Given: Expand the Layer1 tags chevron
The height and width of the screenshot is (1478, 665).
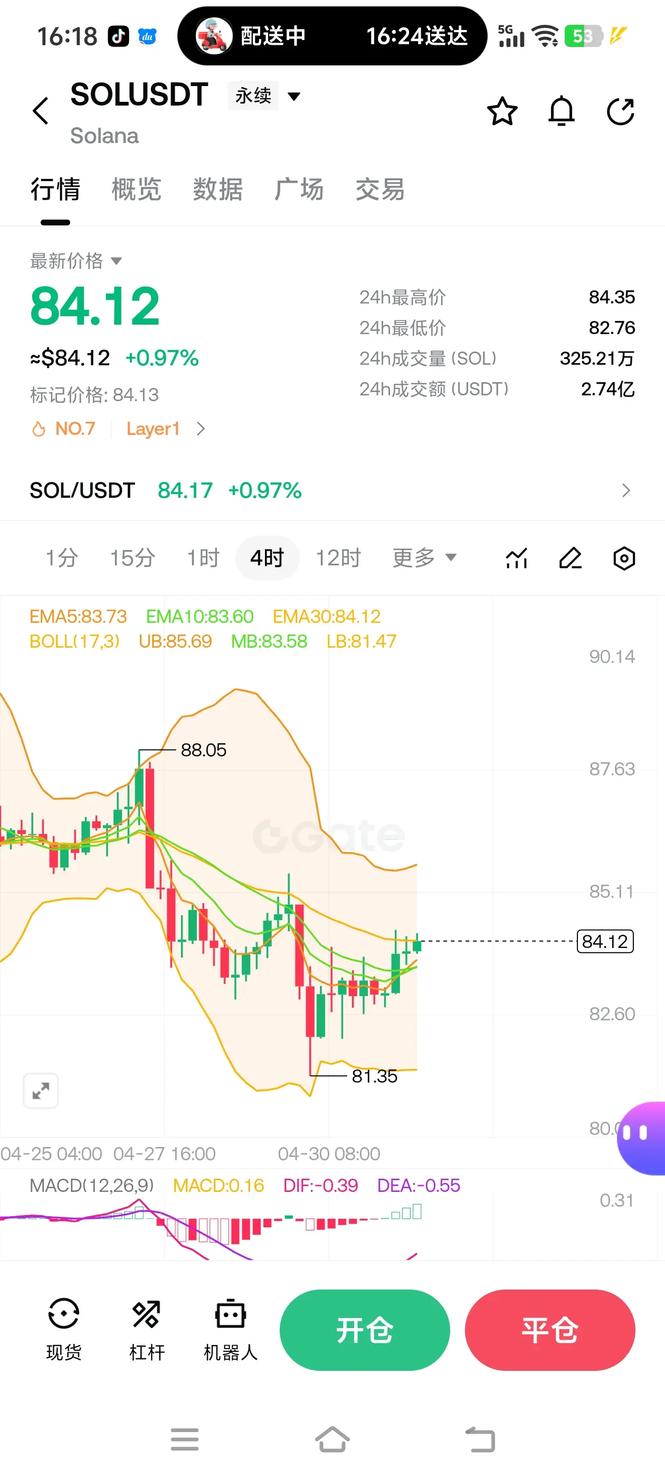Looking at the screenshot, I should click(x=200, y=429).
